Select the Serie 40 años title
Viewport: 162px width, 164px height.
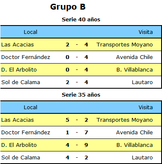pos(81,19)
